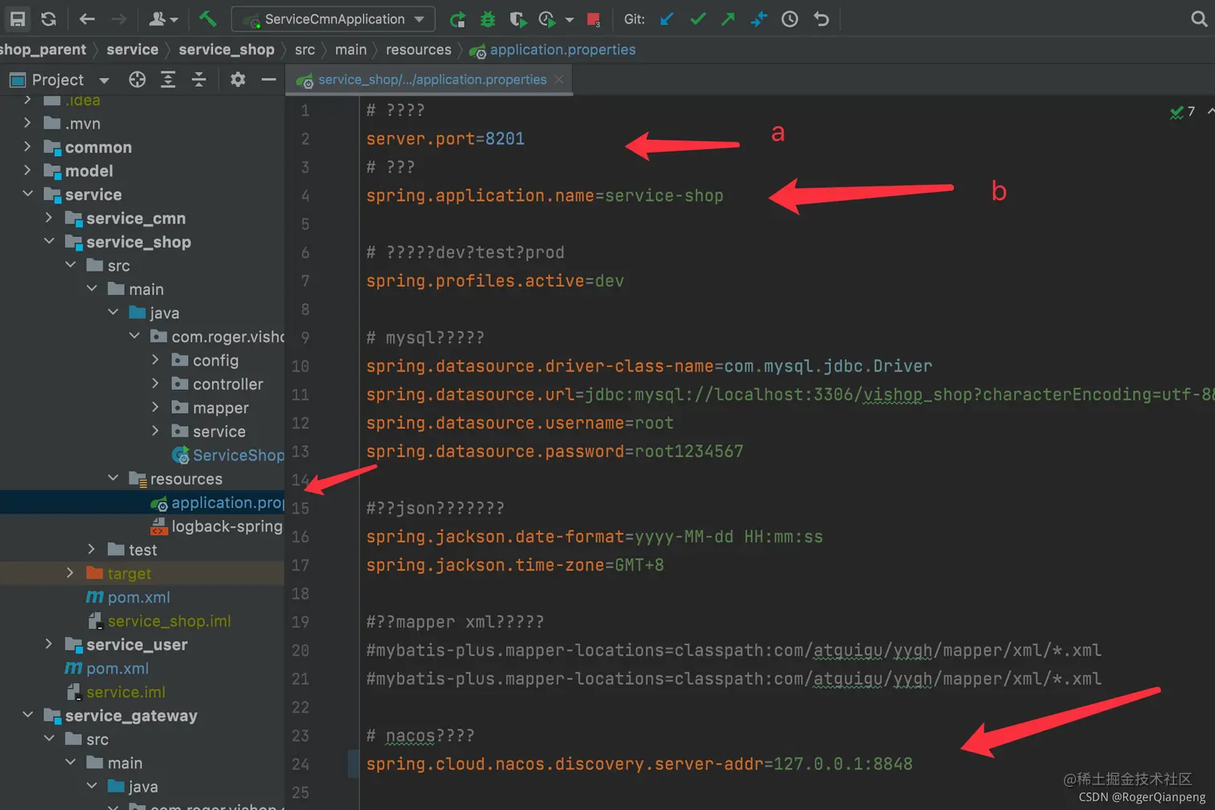The width and height of the screenshot is (1215, 810).
Task: Select logback-spring file in tree
Action: coord(217,526)
